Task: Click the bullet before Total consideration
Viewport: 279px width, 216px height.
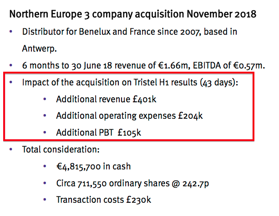Action: [x=11, y=149]
